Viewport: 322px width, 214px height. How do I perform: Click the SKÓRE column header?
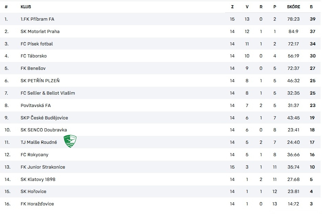point(293,7)
